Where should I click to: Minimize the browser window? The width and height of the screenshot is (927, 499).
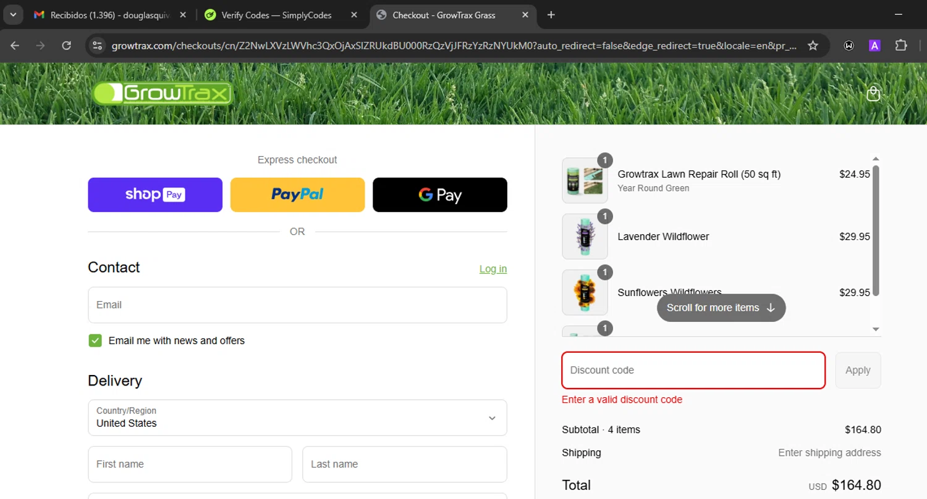click(x=898, y=14)
